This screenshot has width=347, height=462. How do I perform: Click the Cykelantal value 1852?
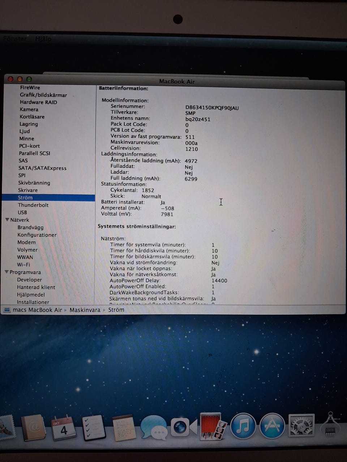148,190
